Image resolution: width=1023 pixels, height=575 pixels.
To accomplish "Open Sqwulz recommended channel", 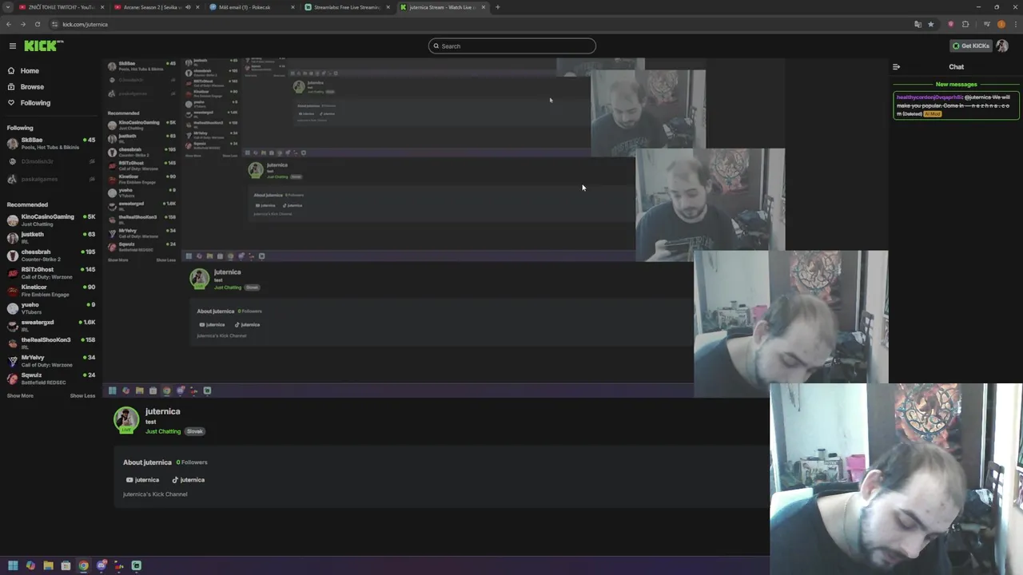I will click(x=51, y=378).
